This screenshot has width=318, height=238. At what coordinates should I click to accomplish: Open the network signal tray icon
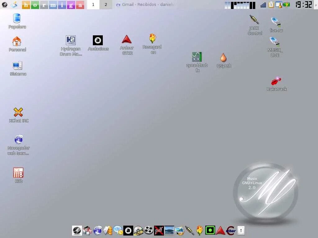point(263,5)
